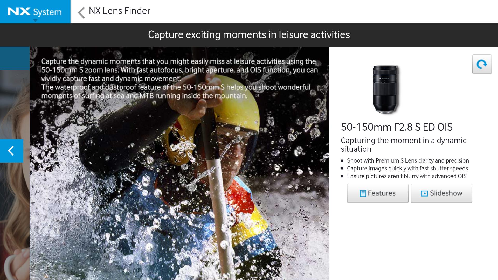
Task: Start the Slideshow button
Action: pos(441,193)
